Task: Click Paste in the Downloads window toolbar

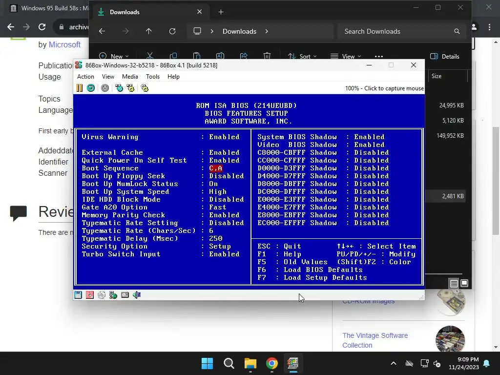Action: 197,56
